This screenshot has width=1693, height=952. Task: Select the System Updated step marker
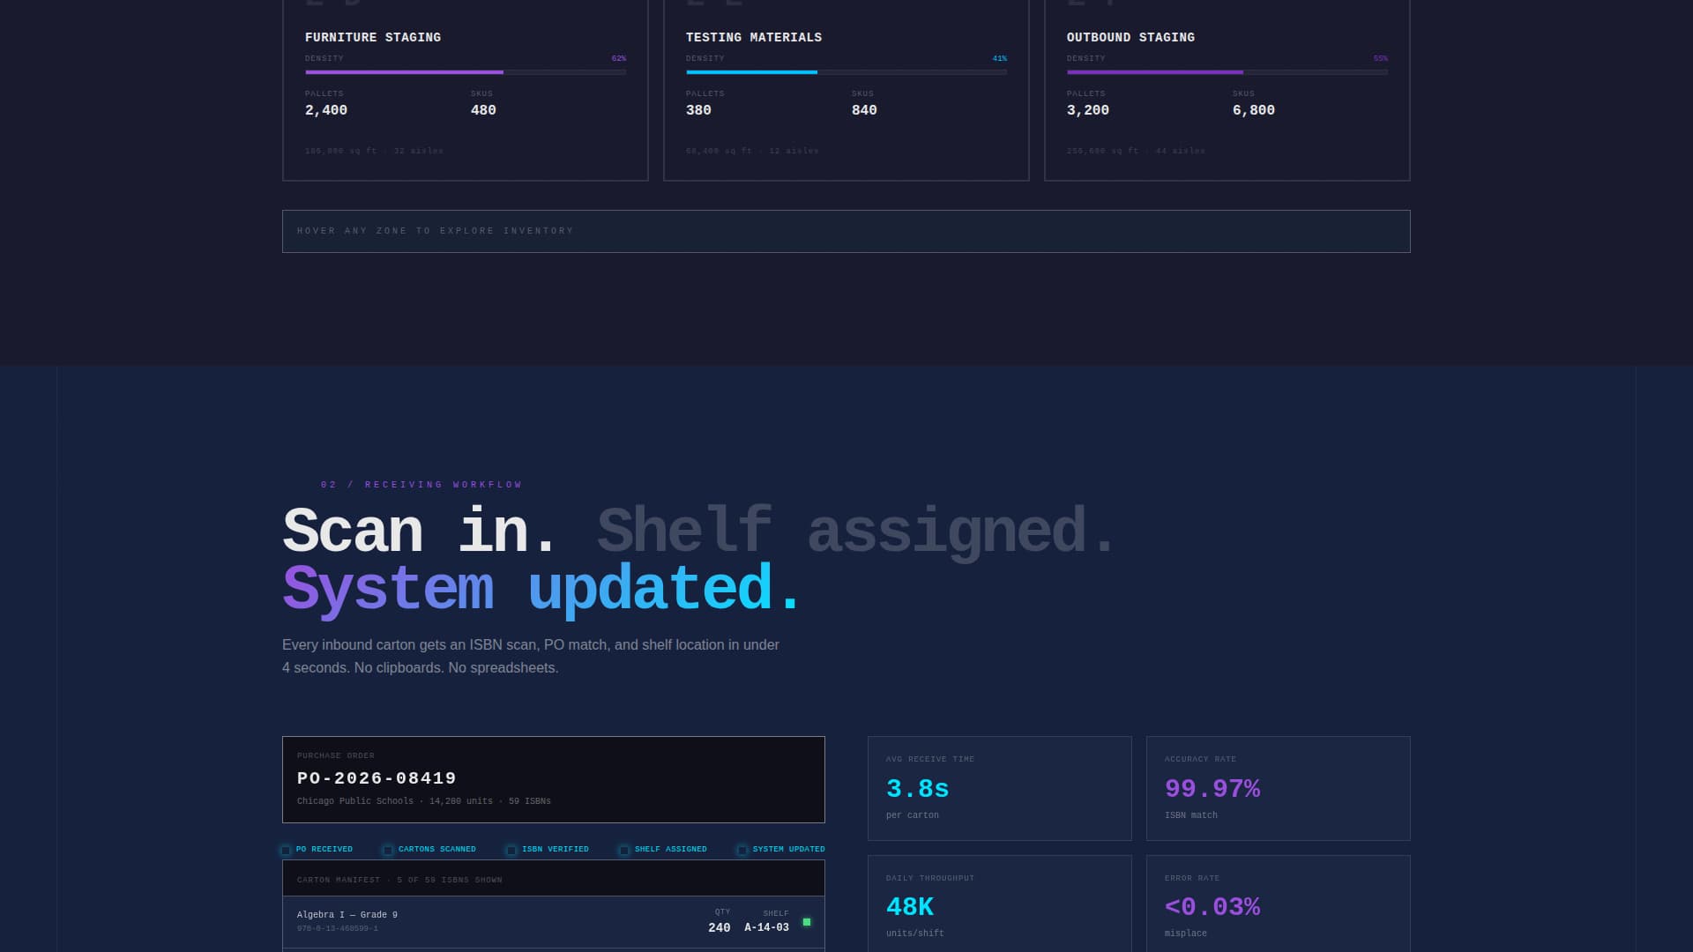click(x=742, y=850)
